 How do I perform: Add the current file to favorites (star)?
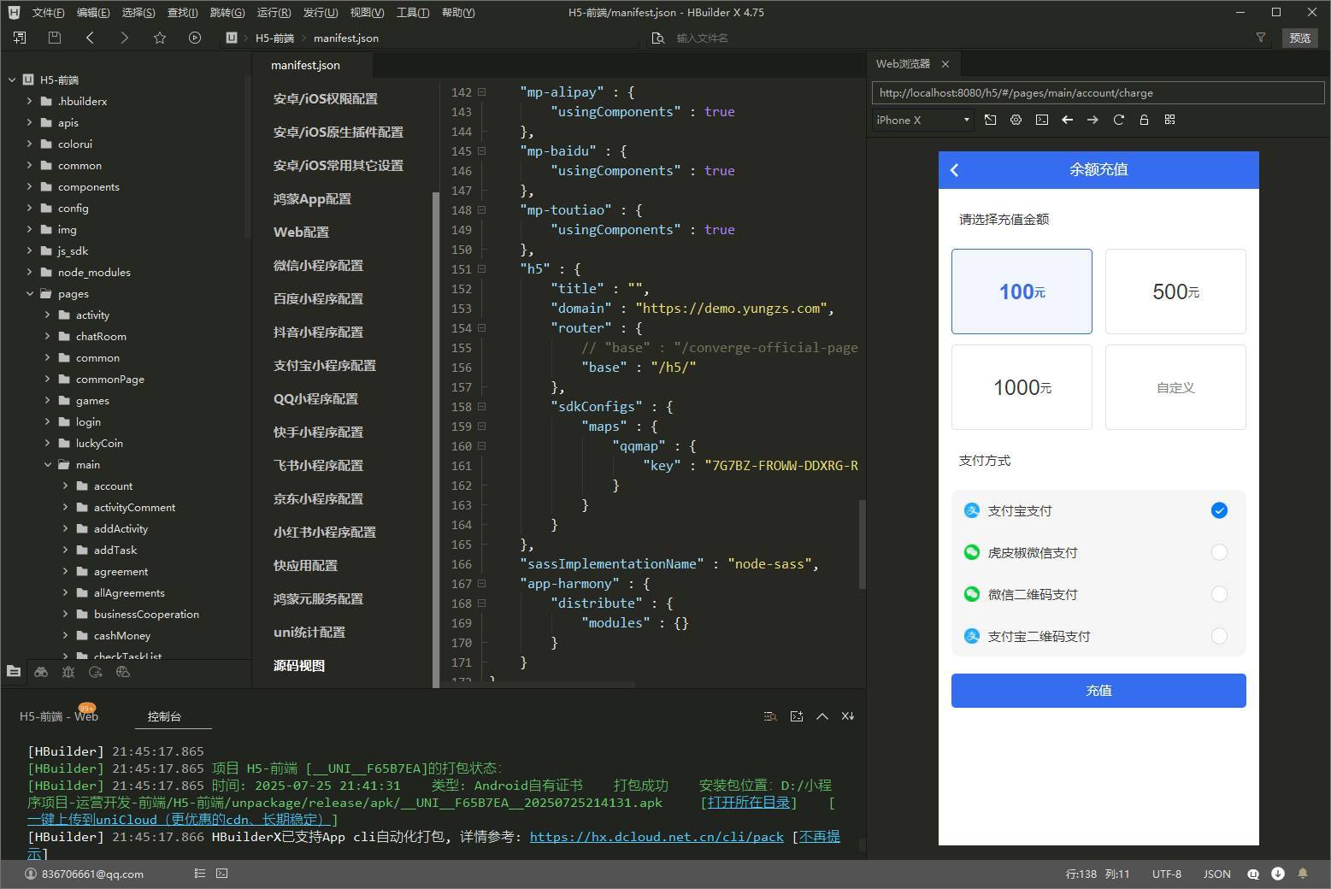point(160,38)
